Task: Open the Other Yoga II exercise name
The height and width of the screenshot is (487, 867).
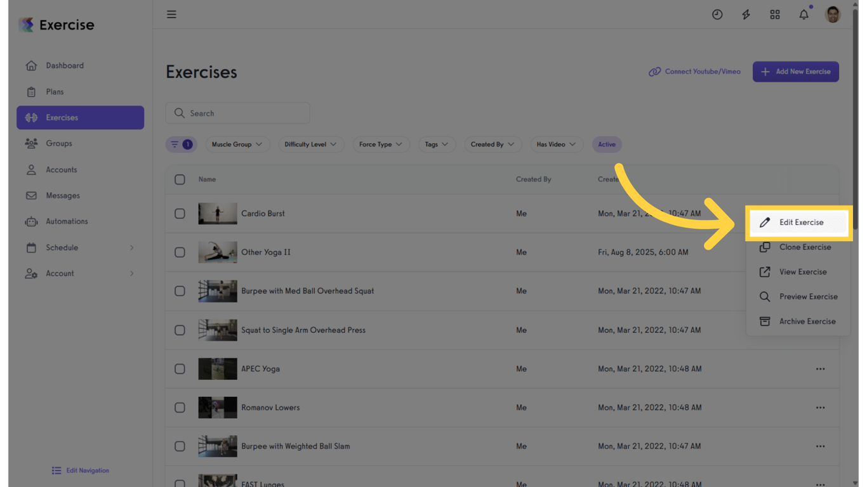Action: (266, 252)
